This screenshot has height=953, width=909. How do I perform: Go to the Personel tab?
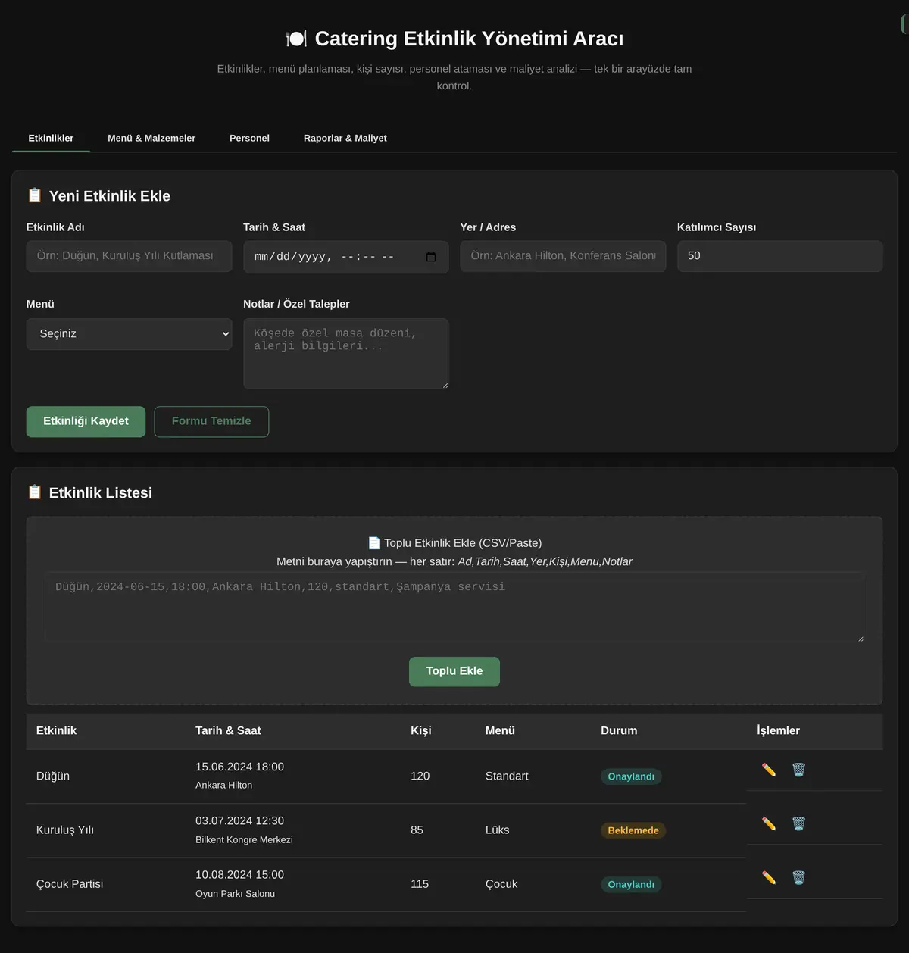tap(249, 139)
